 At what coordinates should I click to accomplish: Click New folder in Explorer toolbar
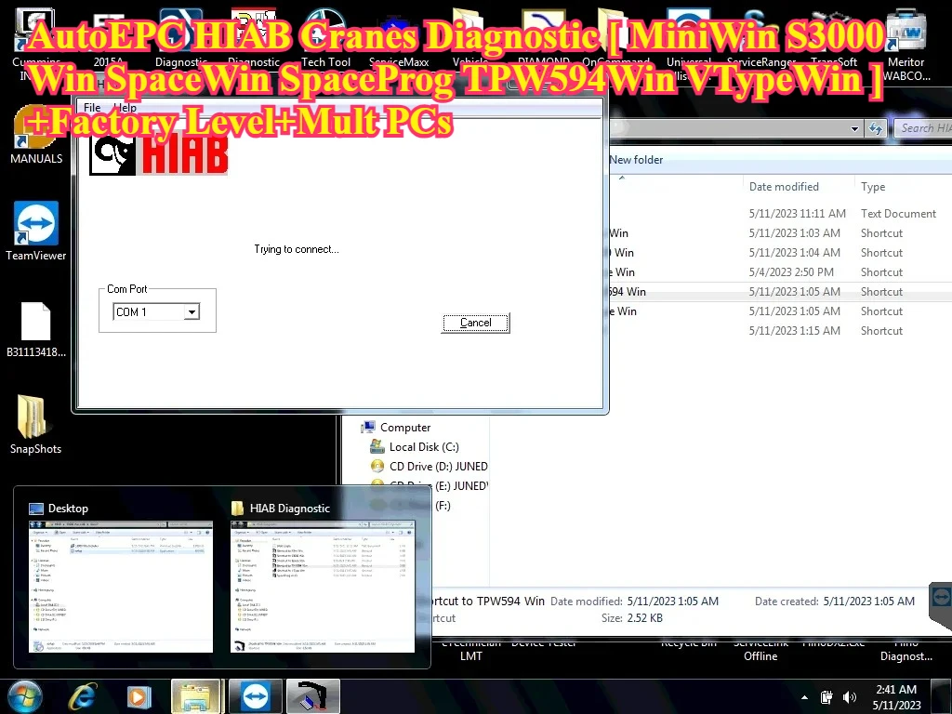pos(636,160)
